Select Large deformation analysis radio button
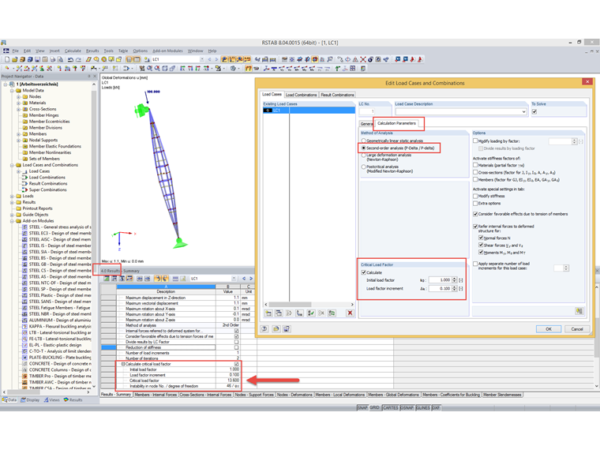The height and width of the screenshot is (450, 600). pyautogui.click(x=363, y=156)
